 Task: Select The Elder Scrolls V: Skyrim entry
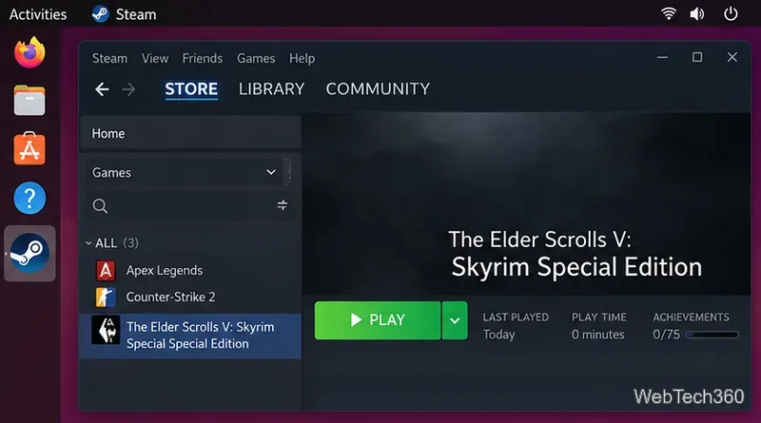pyautogui.click(x=190, y=336)
